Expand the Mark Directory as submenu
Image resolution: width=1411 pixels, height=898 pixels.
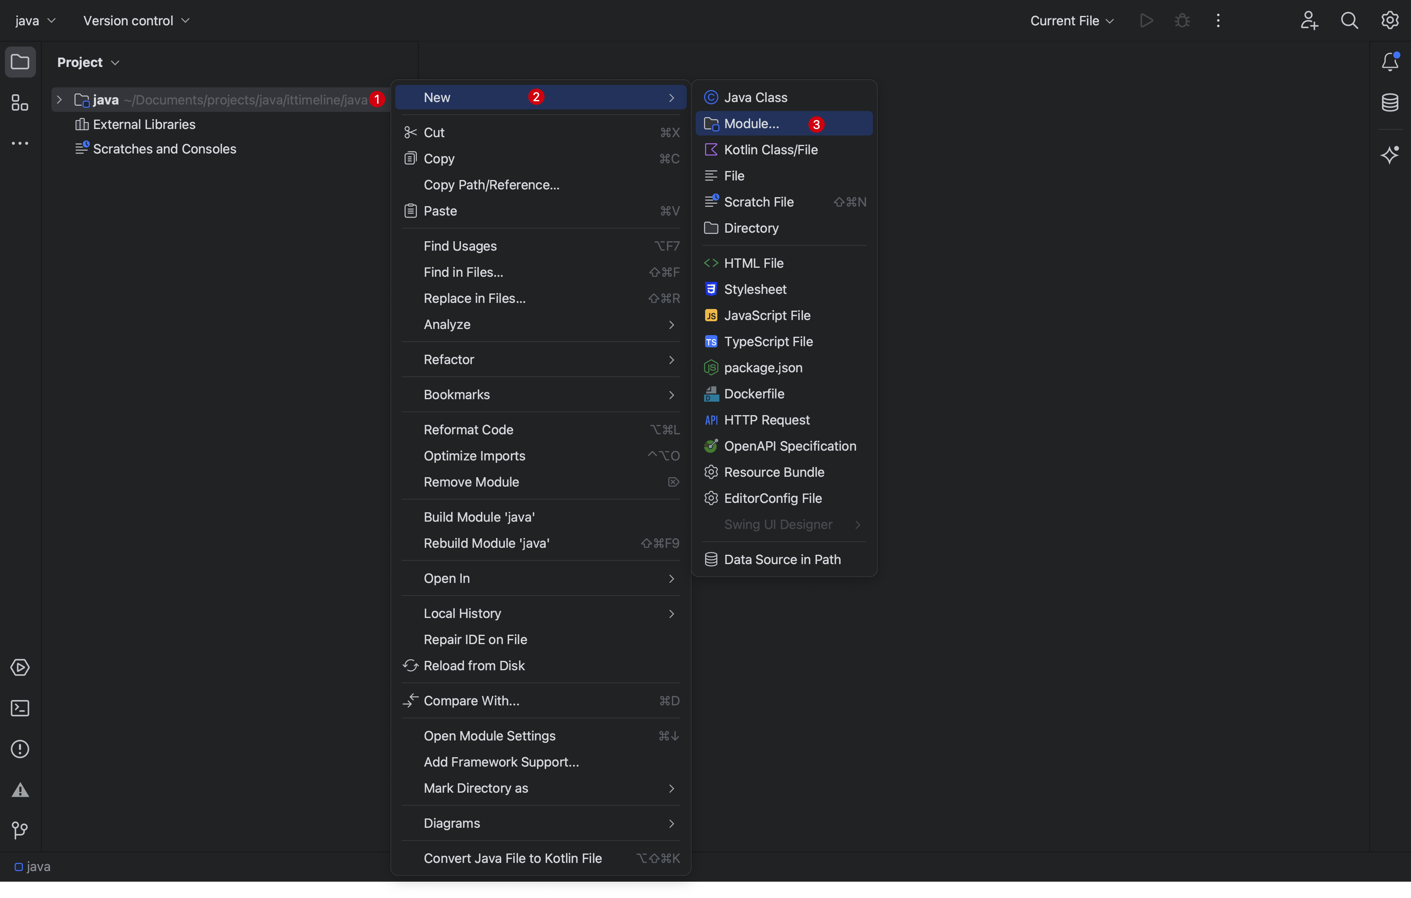540,788
